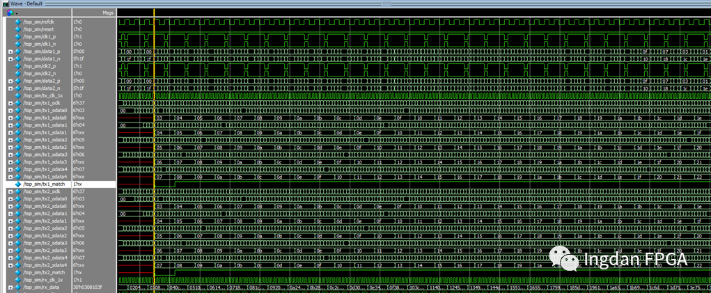
Task: Select the /top_sim/tx1_odata1 signal name
Action: pyautogui.click(x=45, y=125)
